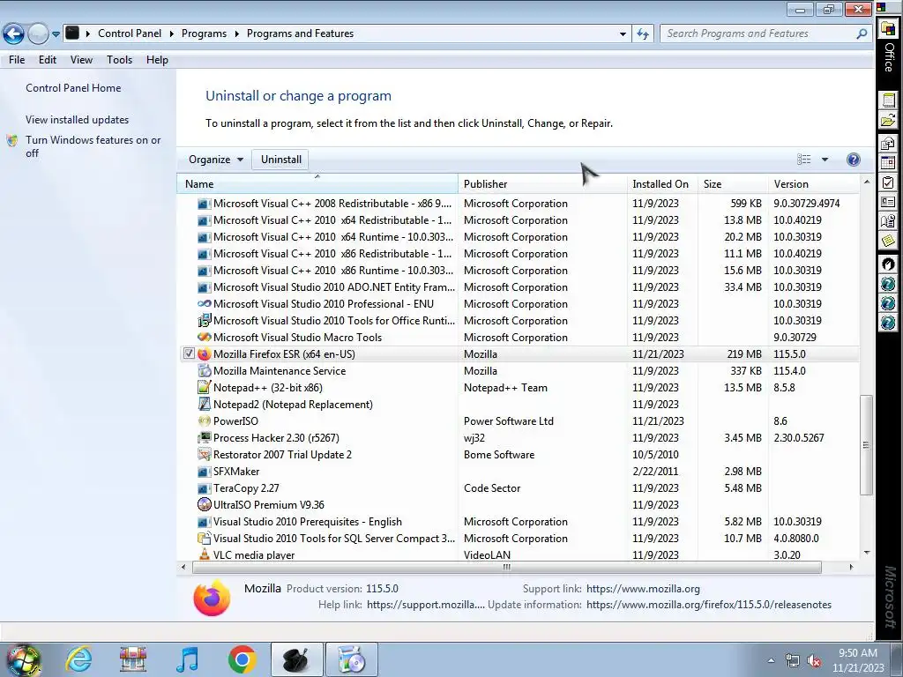Open the Tools menu
The height and width of the screenshot is (677, 903).
(x=119, y=60)
